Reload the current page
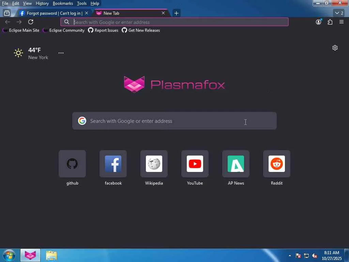This screenshot has width=349, height=262. tap(31, 22)
